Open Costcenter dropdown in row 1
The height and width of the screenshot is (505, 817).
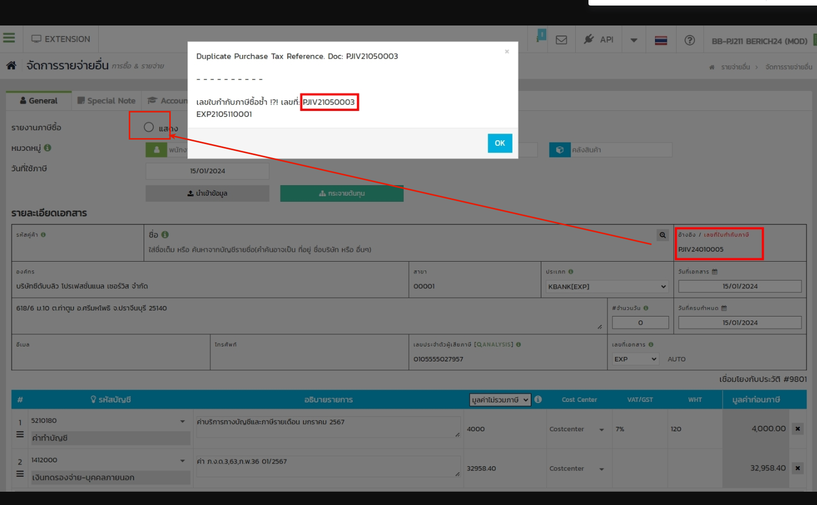[x=577, y=429]
